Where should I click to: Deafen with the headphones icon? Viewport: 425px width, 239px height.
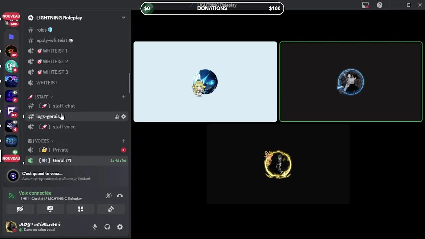[x=107, y=227]
